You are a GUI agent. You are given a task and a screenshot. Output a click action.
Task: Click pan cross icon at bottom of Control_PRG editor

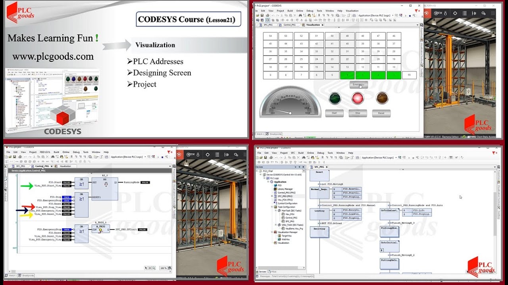pyautogui.click(x=150, y=268)
